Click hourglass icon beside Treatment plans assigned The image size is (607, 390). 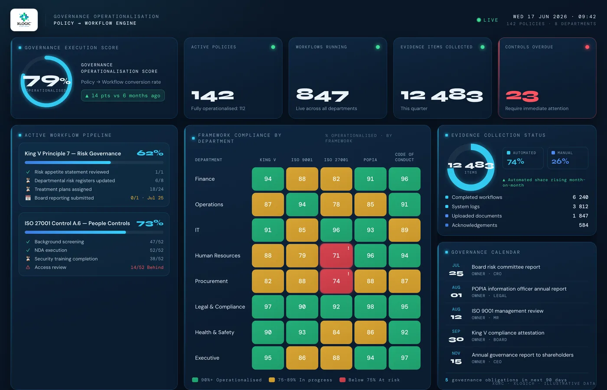[28, 189]
